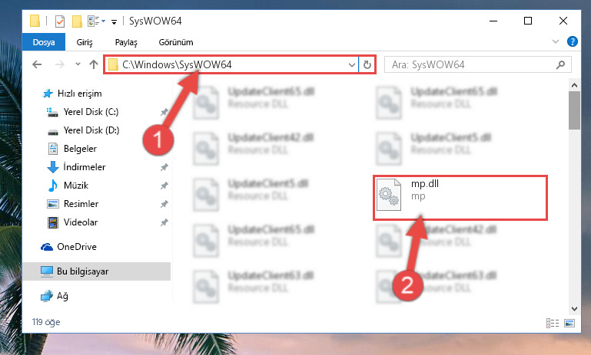The height and width of the screenshot is (355, 591).
Task: Open the Help question mark icon
Action: (x=572, y=41)
